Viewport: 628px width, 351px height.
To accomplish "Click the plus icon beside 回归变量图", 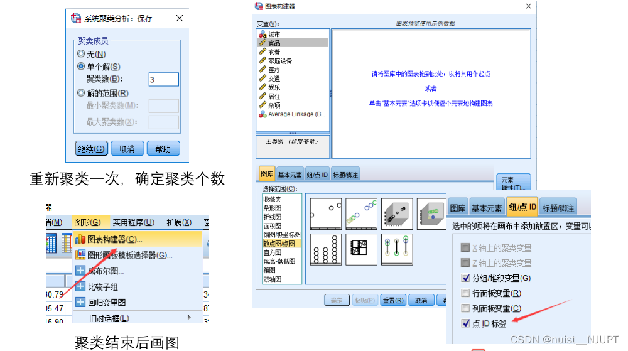I will (x=80, y=302).
